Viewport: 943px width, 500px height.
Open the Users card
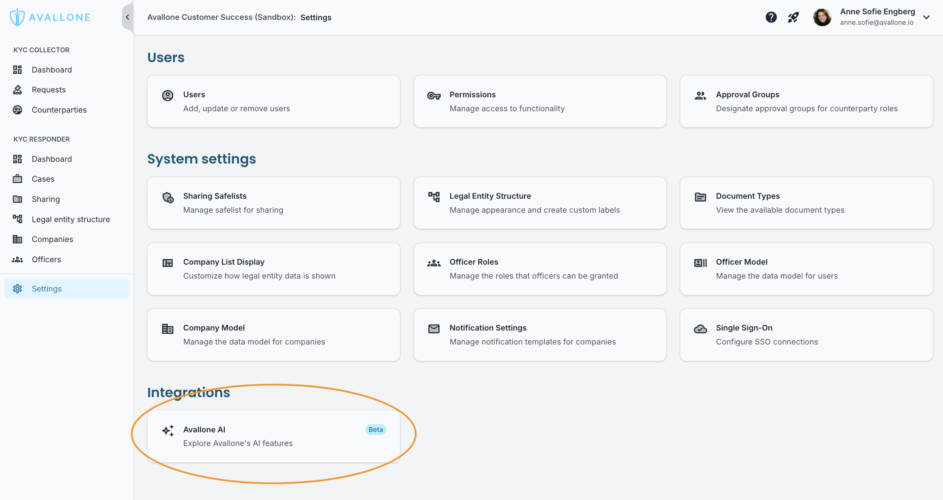click(x=274, y=101)
